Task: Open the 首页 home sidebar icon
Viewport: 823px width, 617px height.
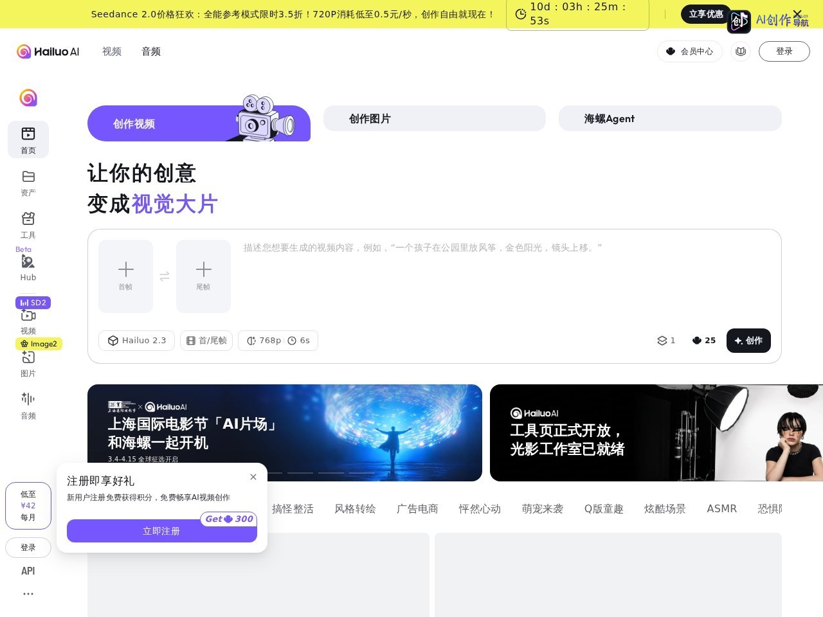Action: [x=28, y=139]
